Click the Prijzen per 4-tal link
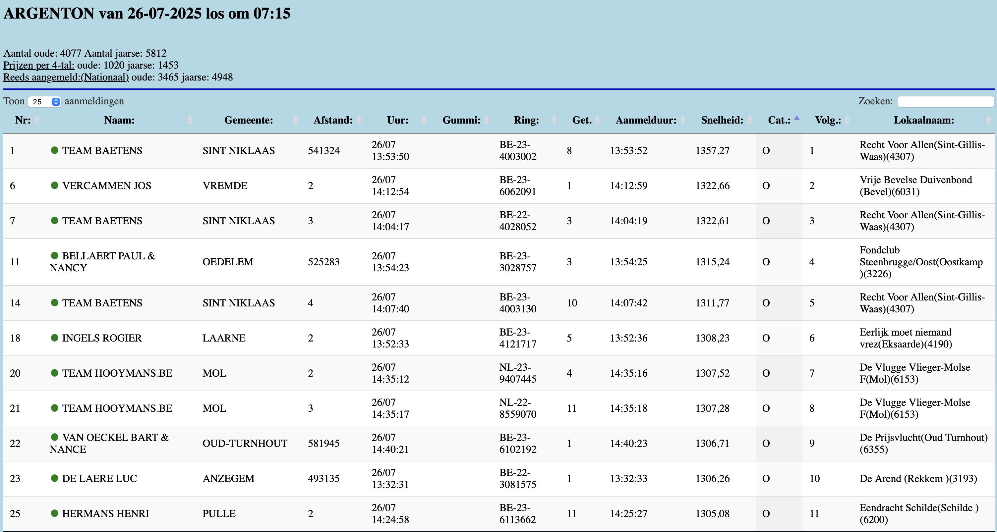Screen dimensions: 997x532 pyautogui.click(x=39, y=65)
